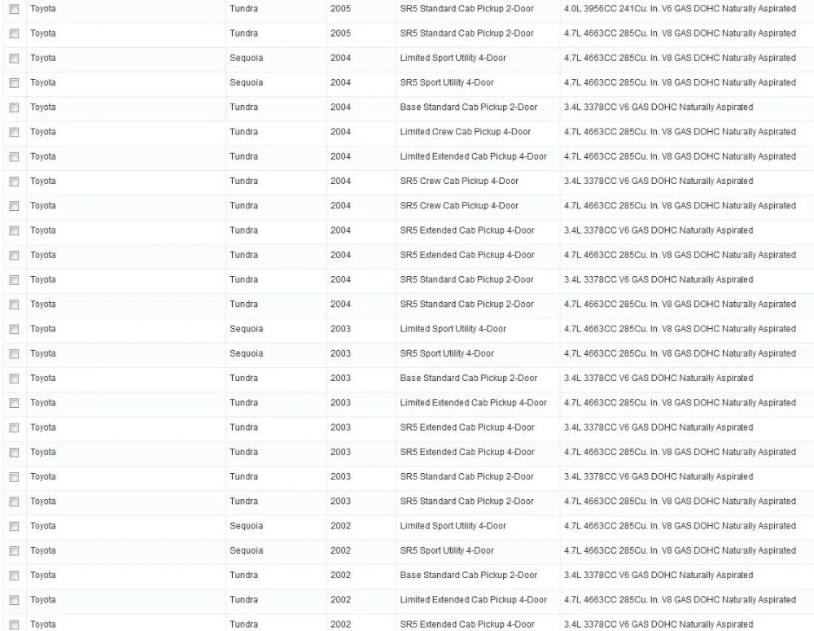Click year '2002' in Sequoia Limited Sport Utility row
The image size is (814, 631).
[340, 526]
